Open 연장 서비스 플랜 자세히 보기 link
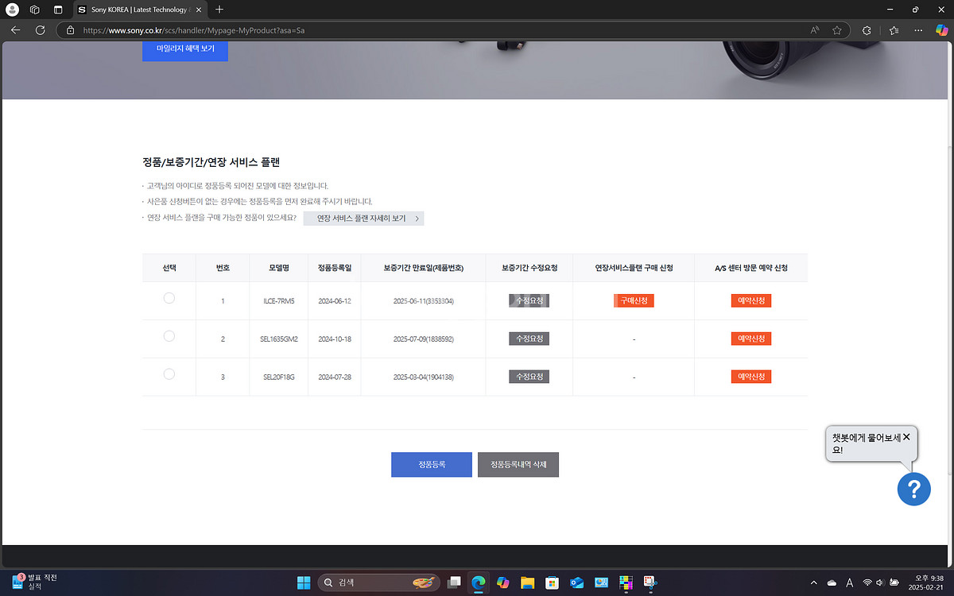 tap(363, 218)
